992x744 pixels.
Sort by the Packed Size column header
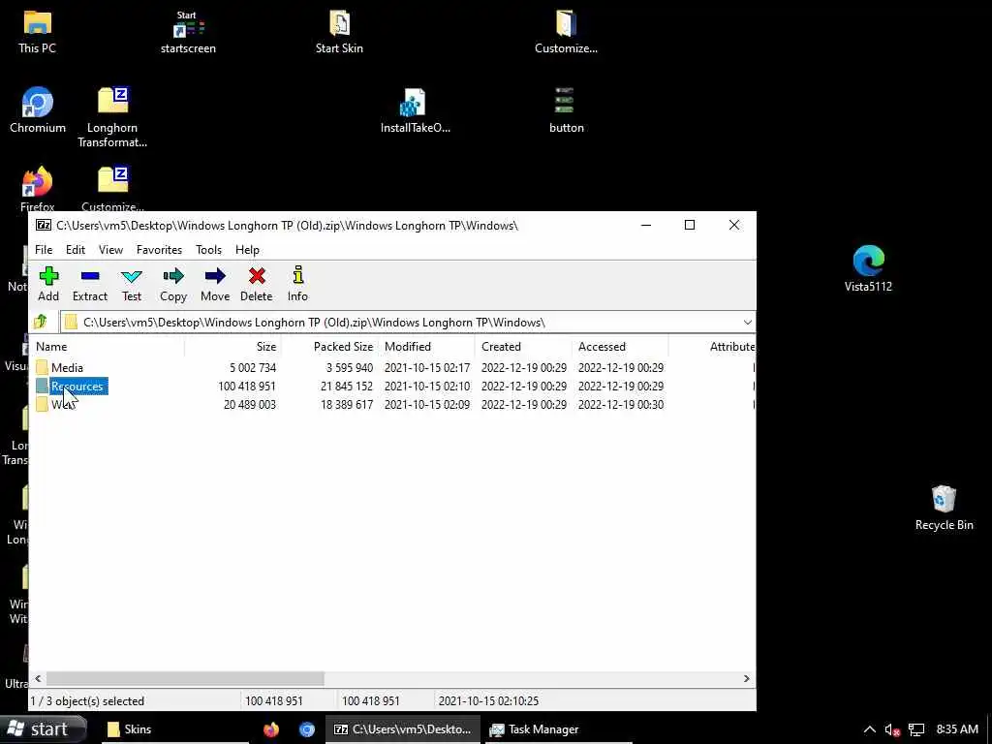[x=329, y=347]
